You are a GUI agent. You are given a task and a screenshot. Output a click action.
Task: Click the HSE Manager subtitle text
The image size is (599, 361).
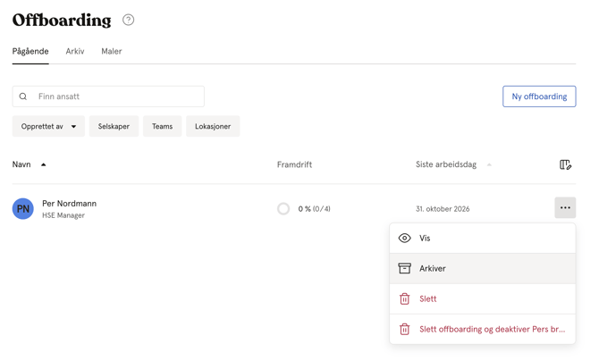(63, 215)
